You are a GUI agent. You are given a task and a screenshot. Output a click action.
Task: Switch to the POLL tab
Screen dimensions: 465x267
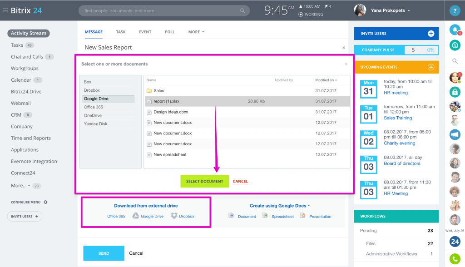tap(170, 32)
